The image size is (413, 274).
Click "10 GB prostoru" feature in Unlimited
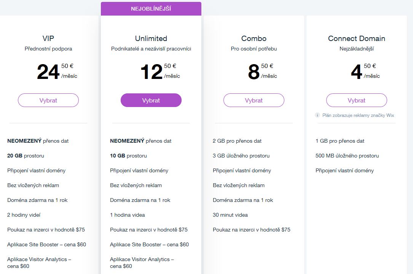point(128,156)
